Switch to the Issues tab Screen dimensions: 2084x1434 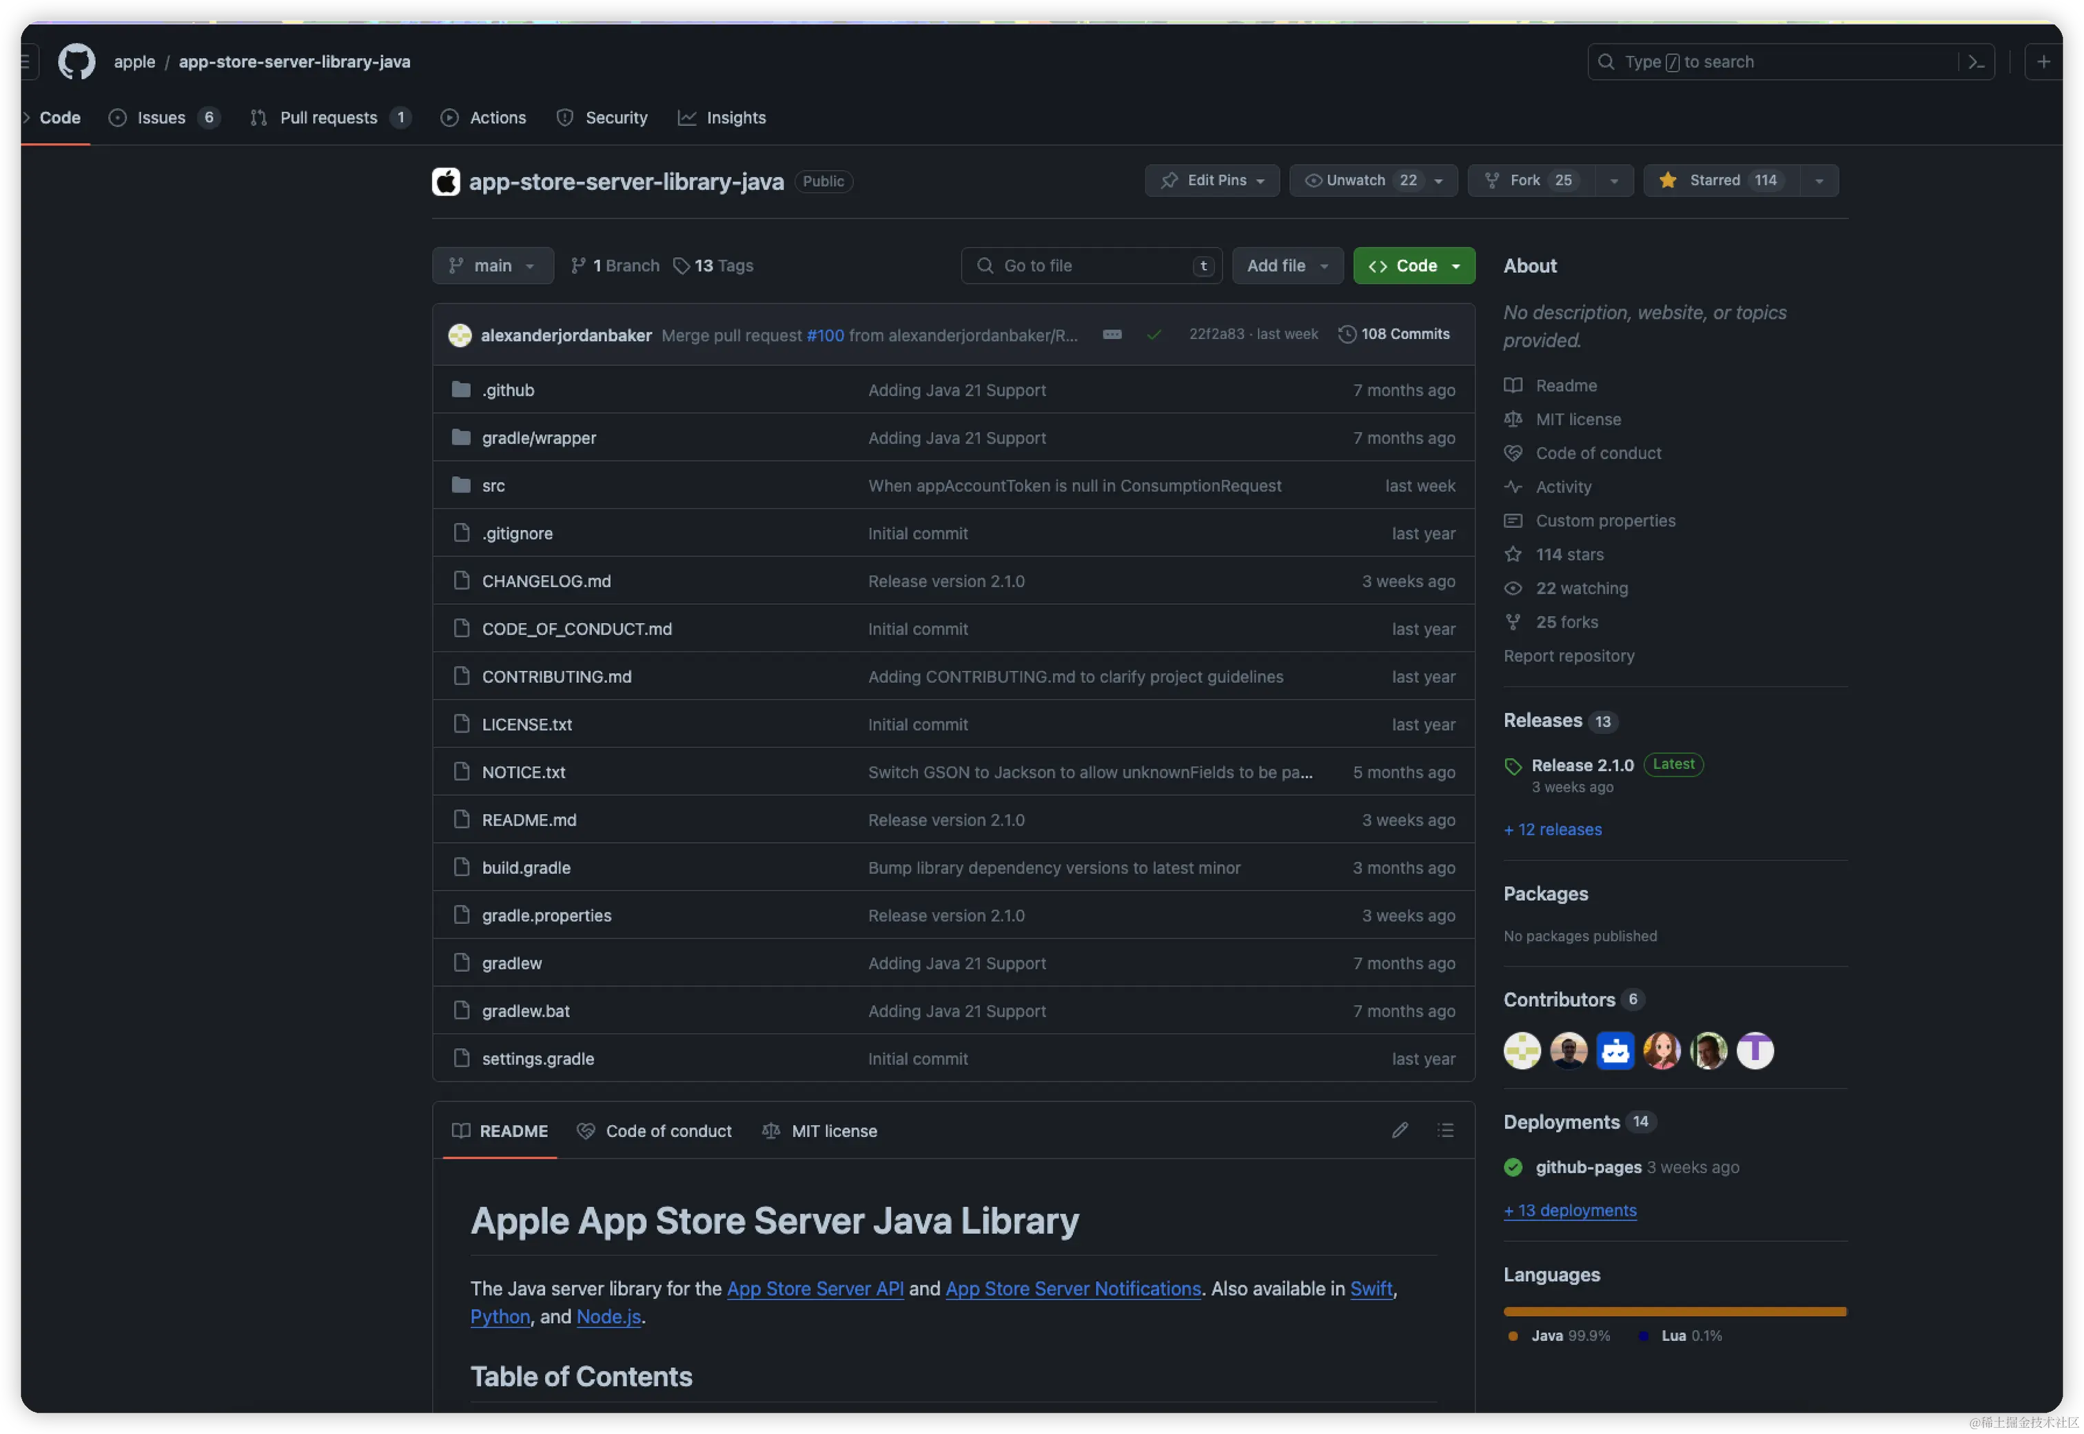(163, 118)
